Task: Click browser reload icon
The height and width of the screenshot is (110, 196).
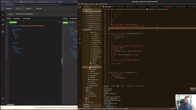Action: (x=7, y=5)
